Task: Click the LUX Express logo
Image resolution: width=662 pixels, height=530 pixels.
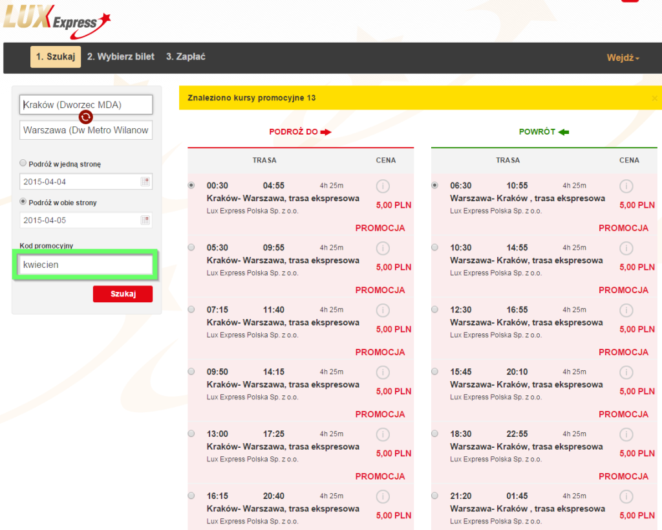Action: click(x=57, y=20)
